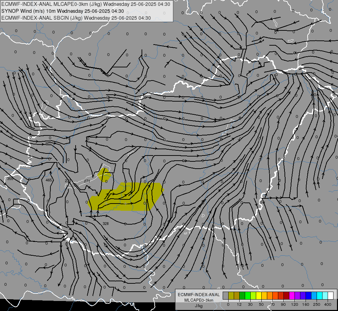Viewport: 338px width, 311px height.
Task: Click the purple swatch right of 120
Action: coord(298,295)
